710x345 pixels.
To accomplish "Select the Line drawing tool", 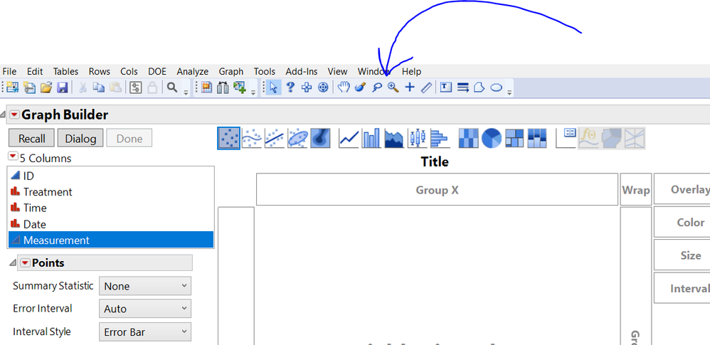I will pos(462,87).
